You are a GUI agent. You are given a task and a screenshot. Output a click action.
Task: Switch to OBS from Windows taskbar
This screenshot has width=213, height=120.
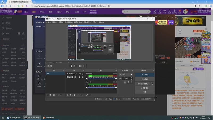pos(32,118)
